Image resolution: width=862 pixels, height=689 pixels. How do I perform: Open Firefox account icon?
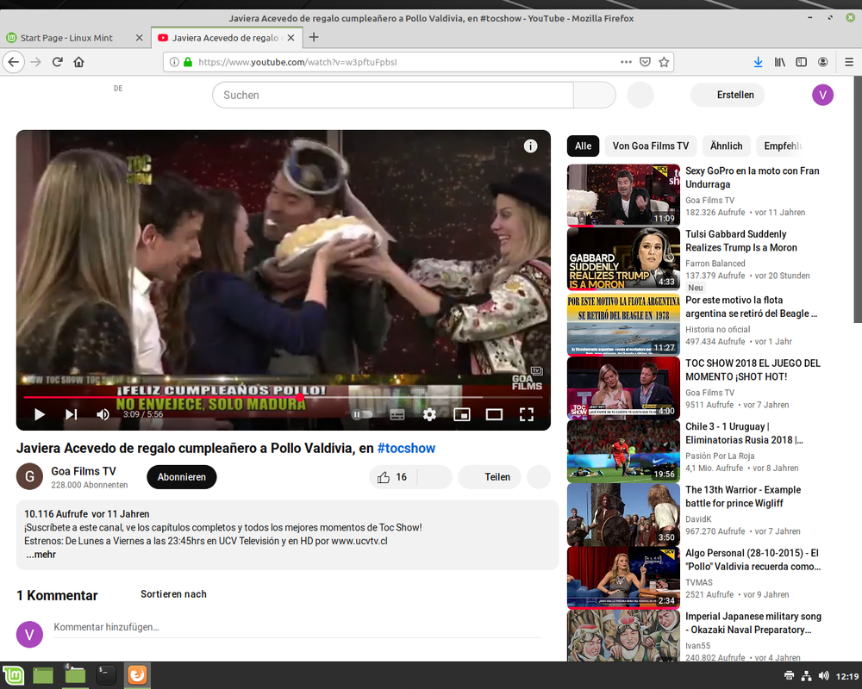tap(822, 62)
